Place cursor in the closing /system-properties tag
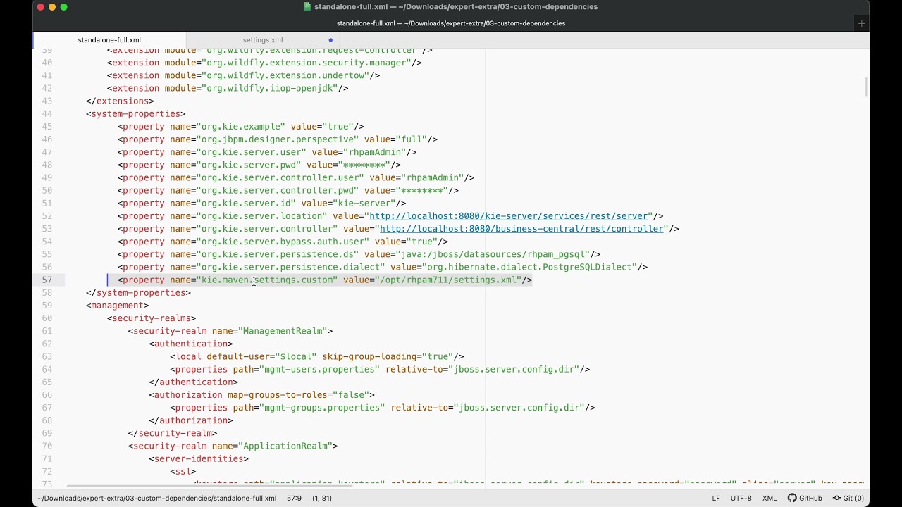 [139, 293]
